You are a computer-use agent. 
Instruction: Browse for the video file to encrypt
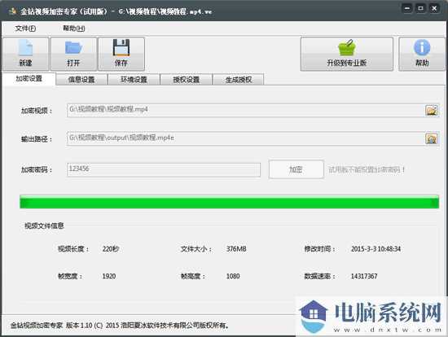pyautogui.click(x=431, y=110)
